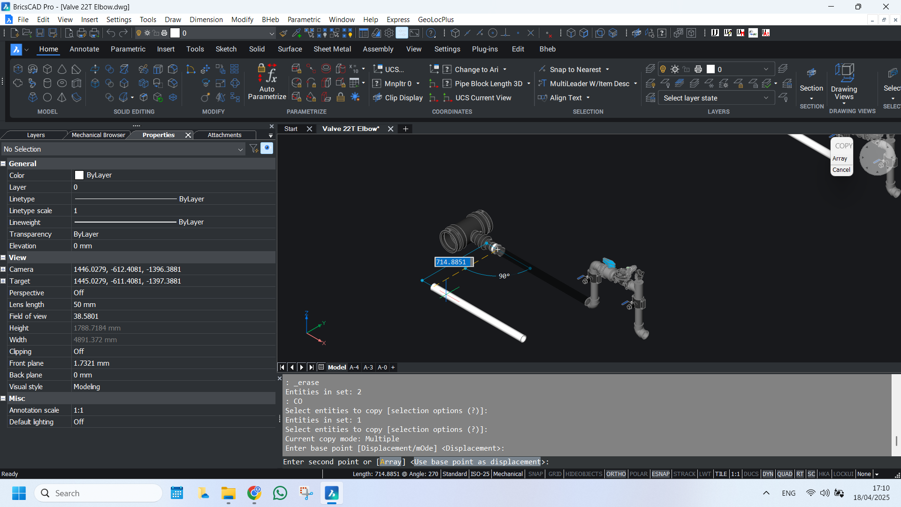Toggle ESNAP in status bar

tap(660, 474)
